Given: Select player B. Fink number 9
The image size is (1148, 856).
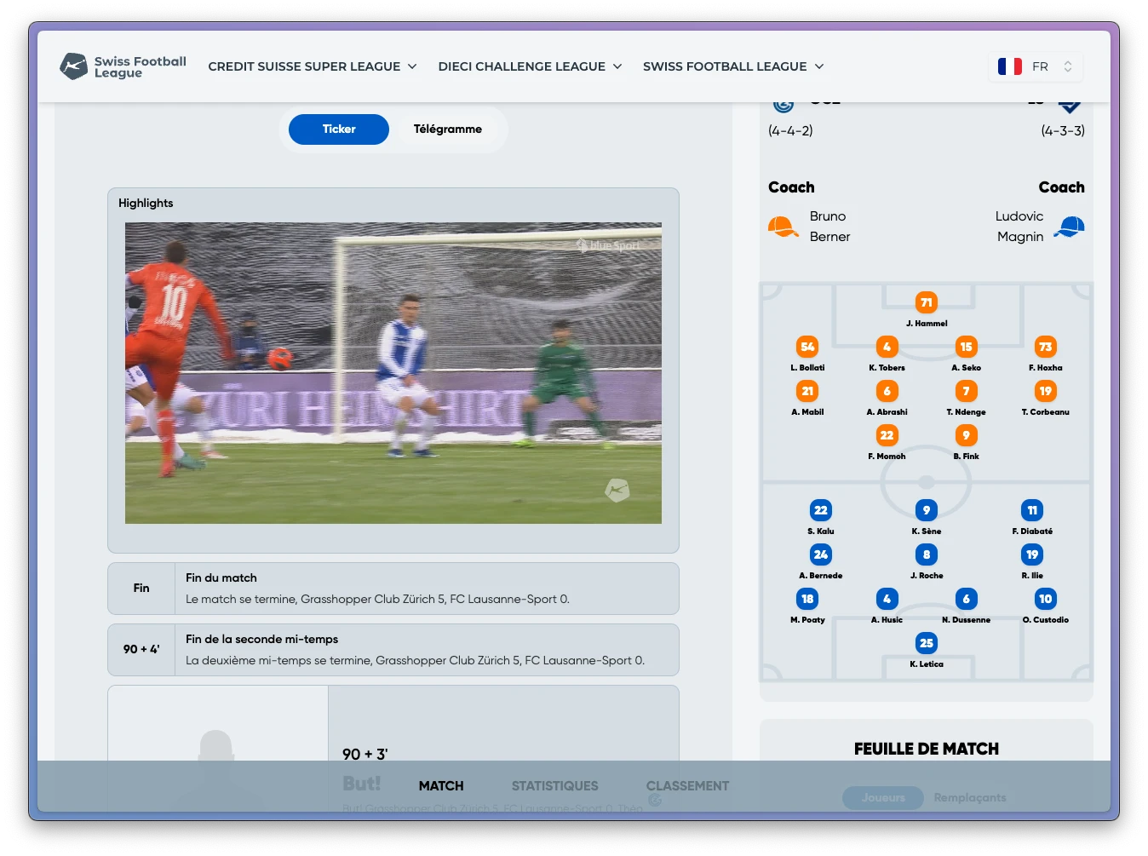Looking at the screenshot, I should click(966, 442).
